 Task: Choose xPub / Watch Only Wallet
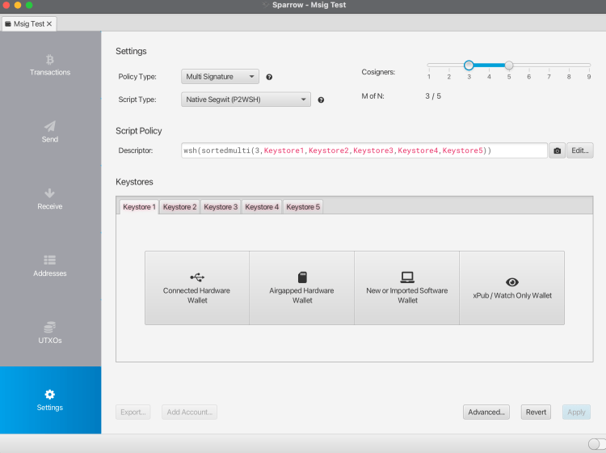click(512, 288)
